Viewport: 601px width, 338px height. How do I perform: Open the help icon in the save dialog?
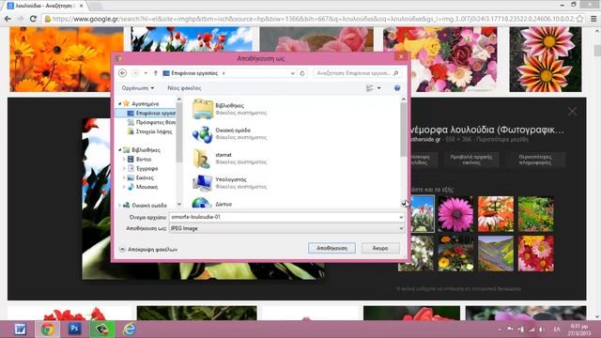pos(397,88)
